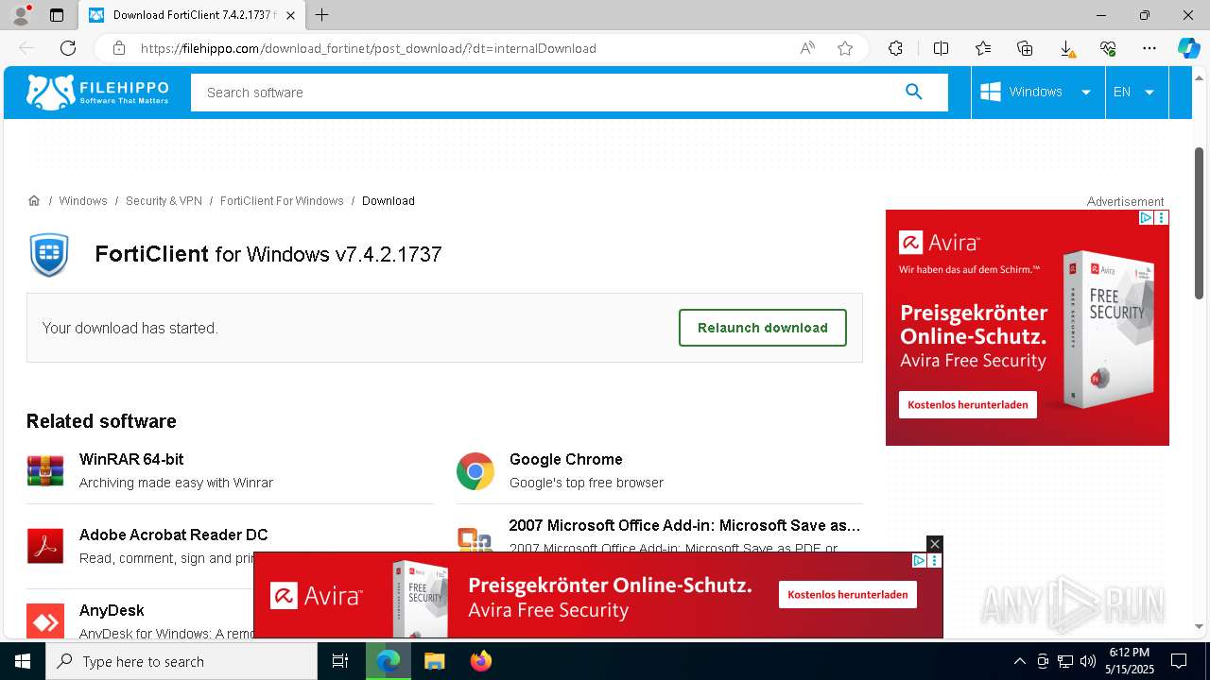Open the Google Chrome icon

(x=475, y=470)
